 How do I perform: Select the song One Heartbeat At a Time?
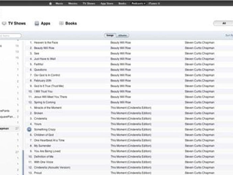49,140
